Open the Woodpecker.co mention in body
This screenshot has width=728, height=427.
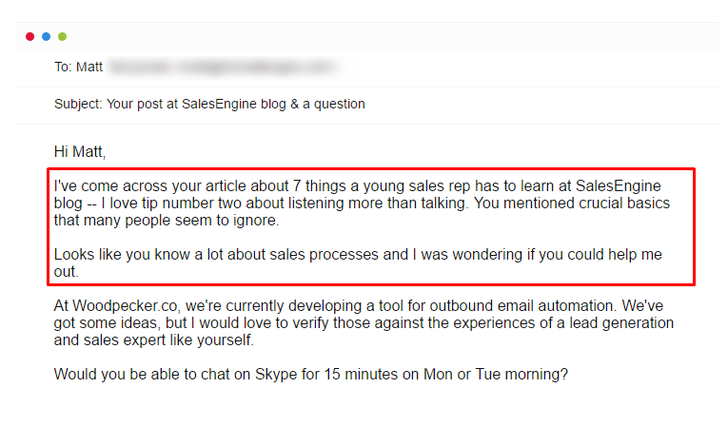point(125,306)
